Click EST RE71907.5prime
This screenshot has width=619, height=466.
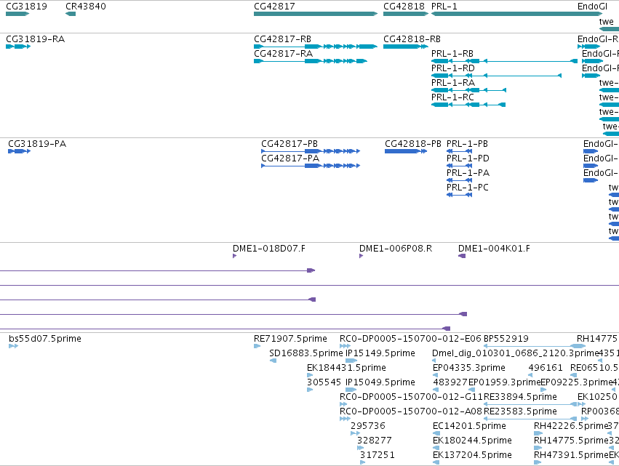[x=257, y=347]
